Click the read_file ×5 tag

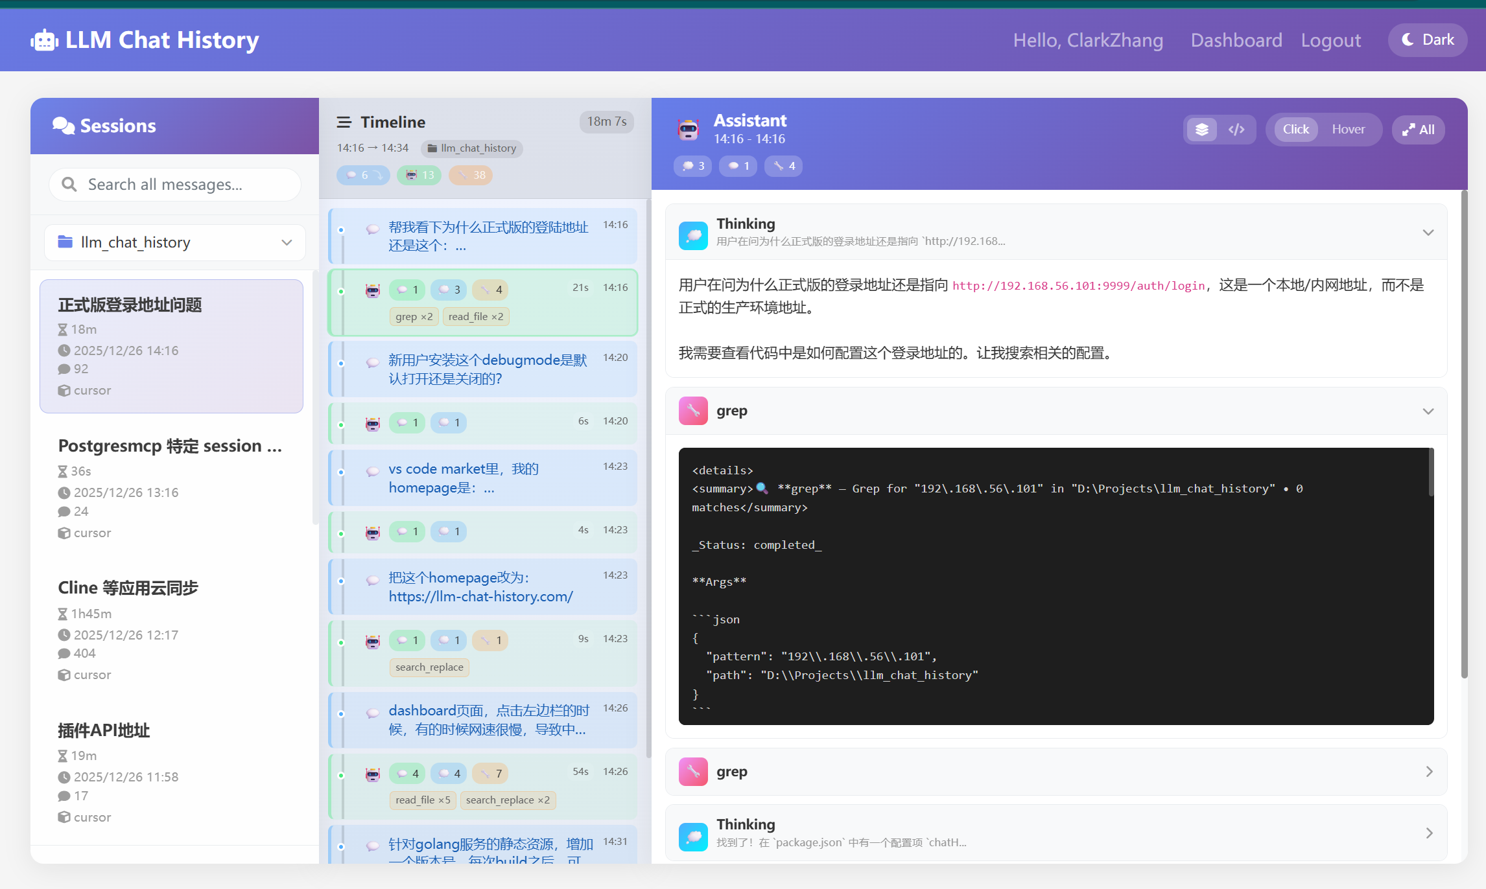(x=423, y=800)
